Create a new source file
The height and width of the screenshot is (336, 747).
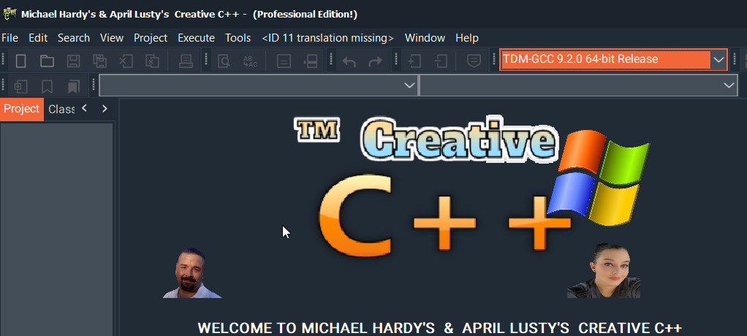pyautogui.click(x=20, y=61)
